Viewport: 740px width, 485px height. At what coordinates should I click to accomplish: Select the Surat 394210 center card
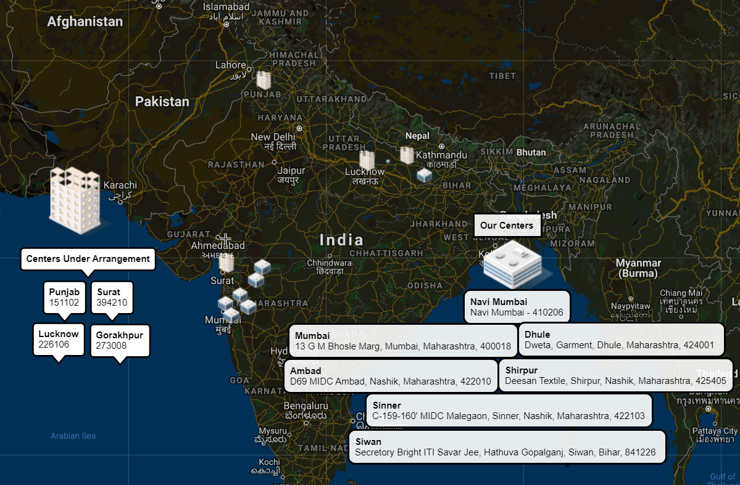(112, 298)
